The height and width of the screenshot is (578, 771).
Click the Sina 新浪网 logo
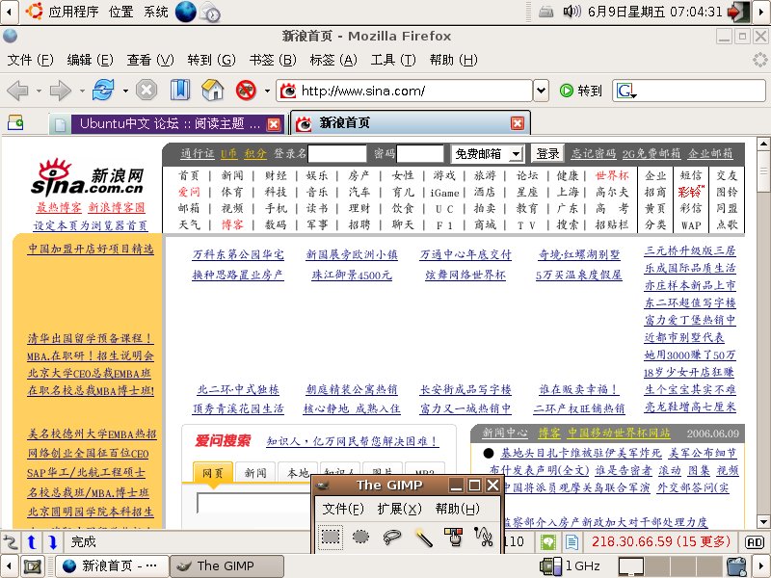(x=88, y=177)
